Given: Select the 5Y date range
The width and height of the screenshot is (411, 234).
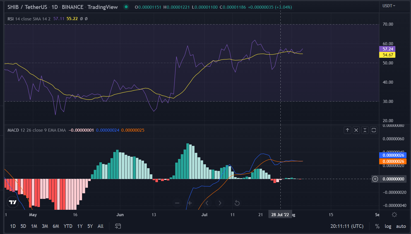Looking at the screenshot, I should 90,226.
